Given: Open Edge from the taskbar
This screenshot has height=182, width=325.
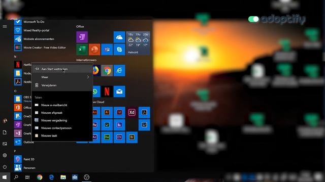Looking at the screenshot, I should coord(51,177).
